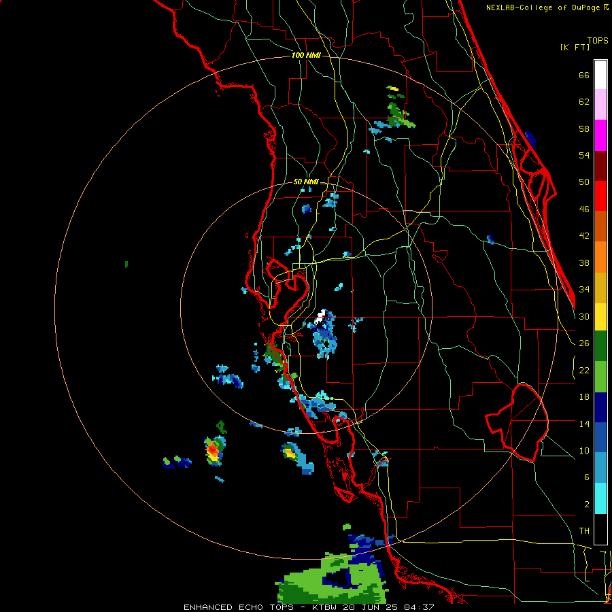This screenshot has height=612, width=612.
Task: Click the TOPS legend title
Action: (x=598, y=40)
